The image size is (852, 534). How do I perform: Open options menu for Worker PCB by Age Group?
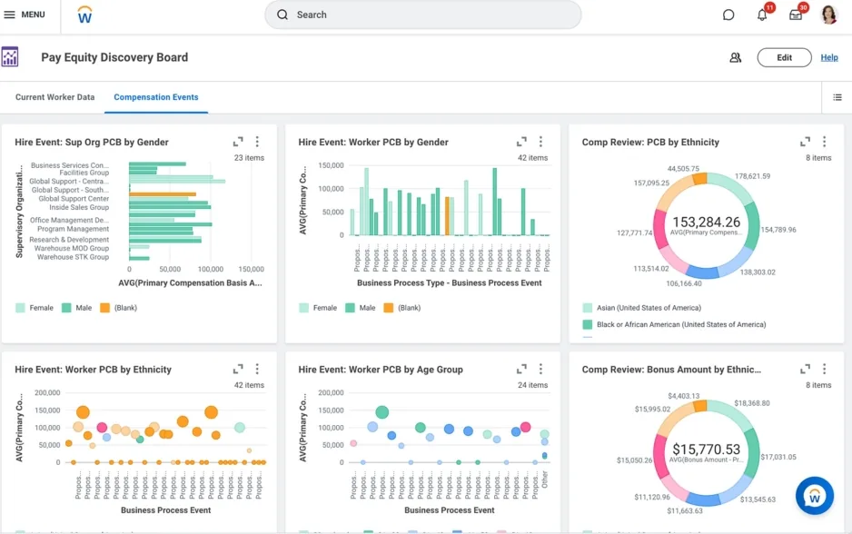540,370
